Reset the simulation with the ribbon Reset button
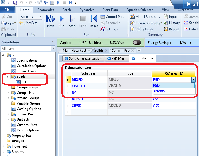Screen dimensions: 199x156 pyautogui.click(x=94, y=21)
